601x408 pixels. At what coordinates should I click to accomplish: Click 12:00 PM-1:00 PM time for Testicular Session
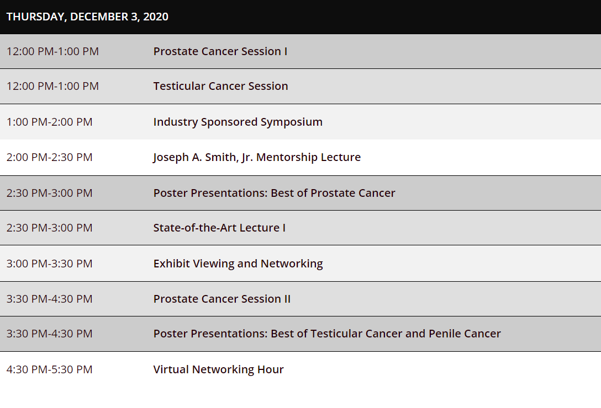tap(52, 86)
